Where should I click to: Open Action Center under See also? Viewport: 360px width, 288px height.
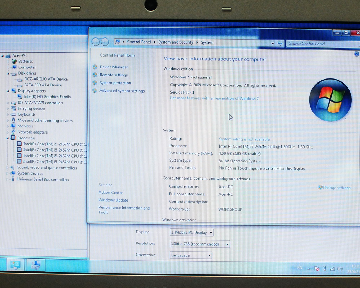(111, 192)
